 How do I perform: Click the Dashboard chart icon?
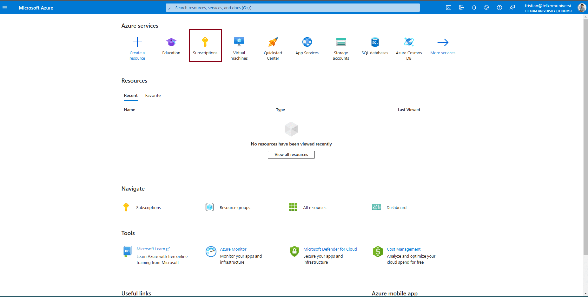tap(377, 207)
